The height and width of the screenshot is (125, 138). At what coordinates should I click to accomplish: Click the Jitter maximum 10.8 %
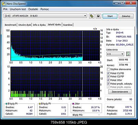[x=96, y=111]
